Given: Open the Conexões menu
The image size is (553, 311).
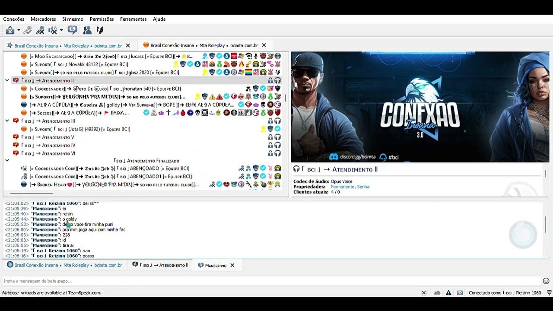Looking at the screenshot, I should (14, 19).
